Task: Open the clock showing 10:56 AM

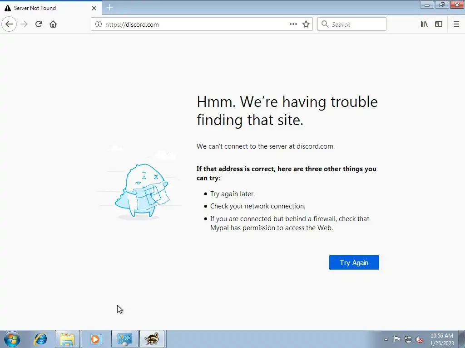Action: (x=441, y=339)
